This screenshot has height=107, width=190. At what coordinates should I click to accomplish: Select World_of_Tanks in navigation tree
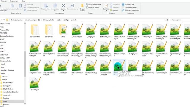5,61
